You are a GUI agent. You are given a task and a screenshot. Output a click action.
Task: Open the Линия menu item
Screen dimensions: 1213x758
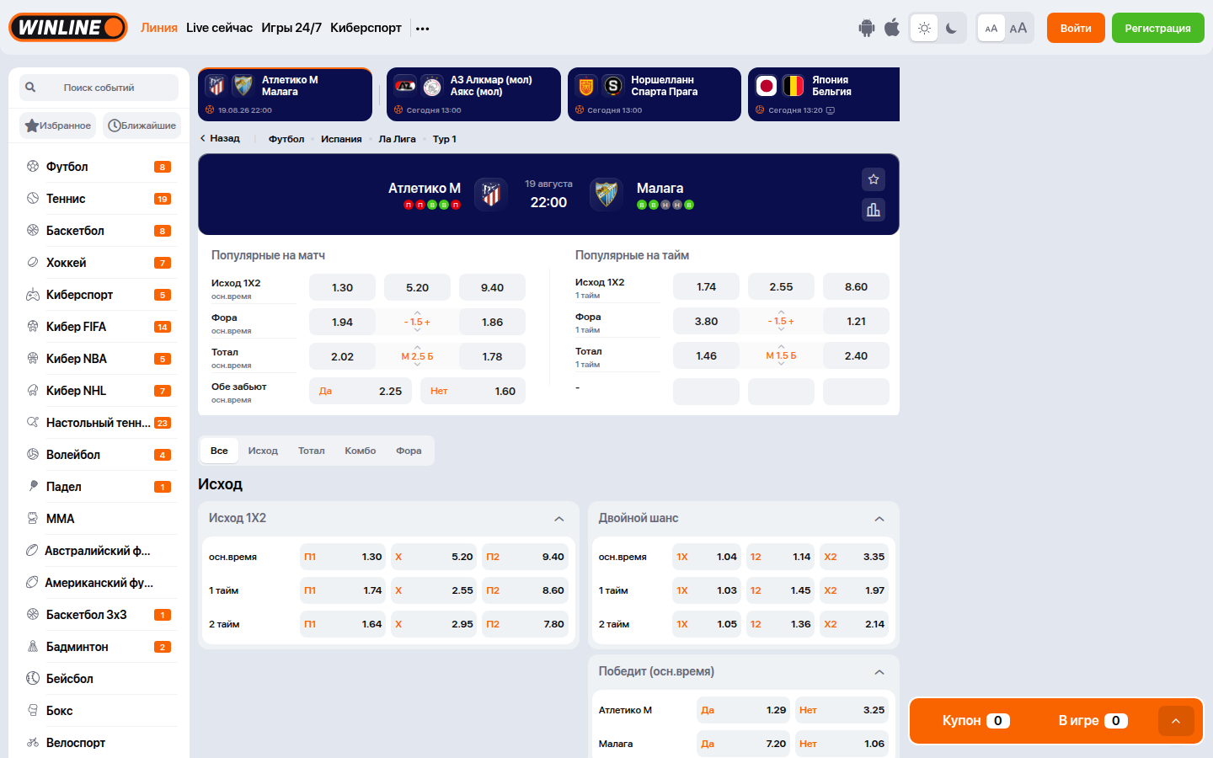click(x=159, y=28)
